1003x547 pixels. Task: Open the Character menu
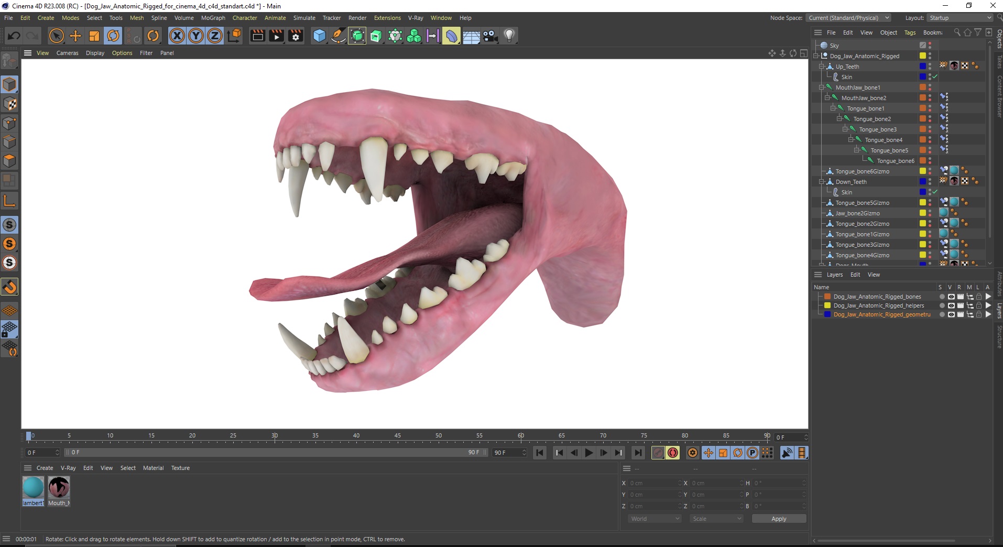pos(245,18)
